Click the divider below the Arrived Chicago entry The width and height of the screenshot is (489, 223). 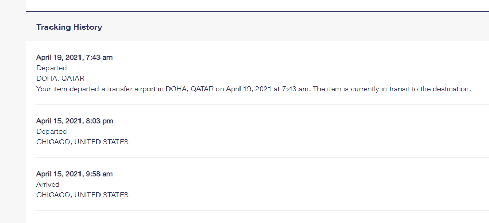(263, 210)
